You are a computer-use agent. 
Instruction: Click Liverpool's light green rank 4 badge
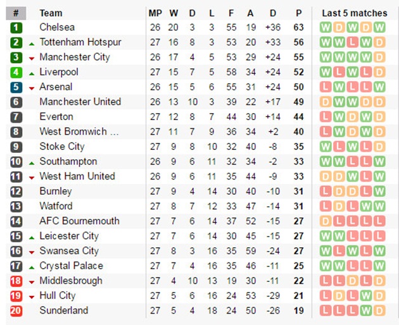(16, 73)
